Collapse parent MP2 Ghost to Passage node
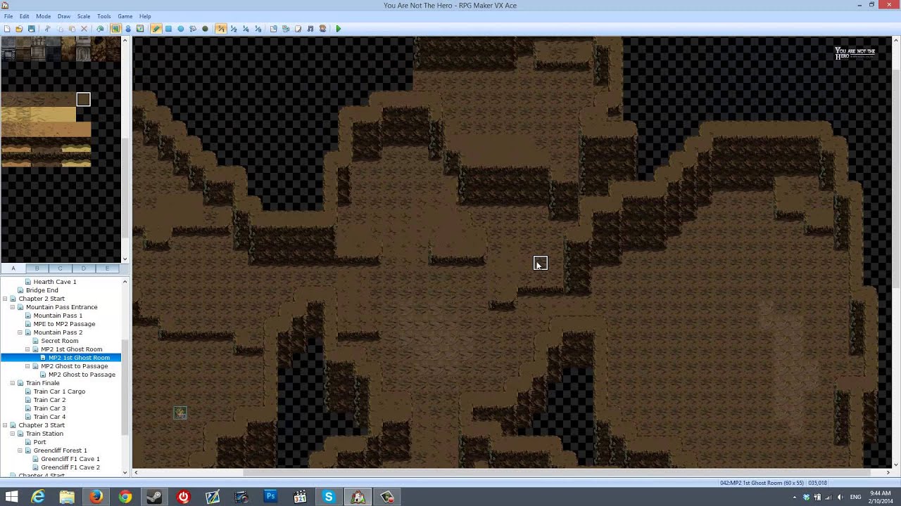 coord(27,366)
